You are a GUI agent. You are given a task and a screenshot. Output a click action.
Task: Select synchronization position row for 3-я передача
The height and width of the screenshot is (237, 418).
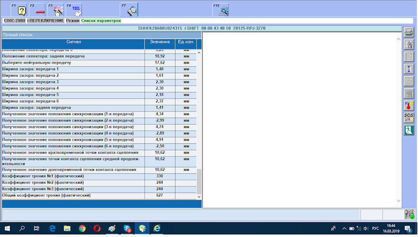pos(99,127)
